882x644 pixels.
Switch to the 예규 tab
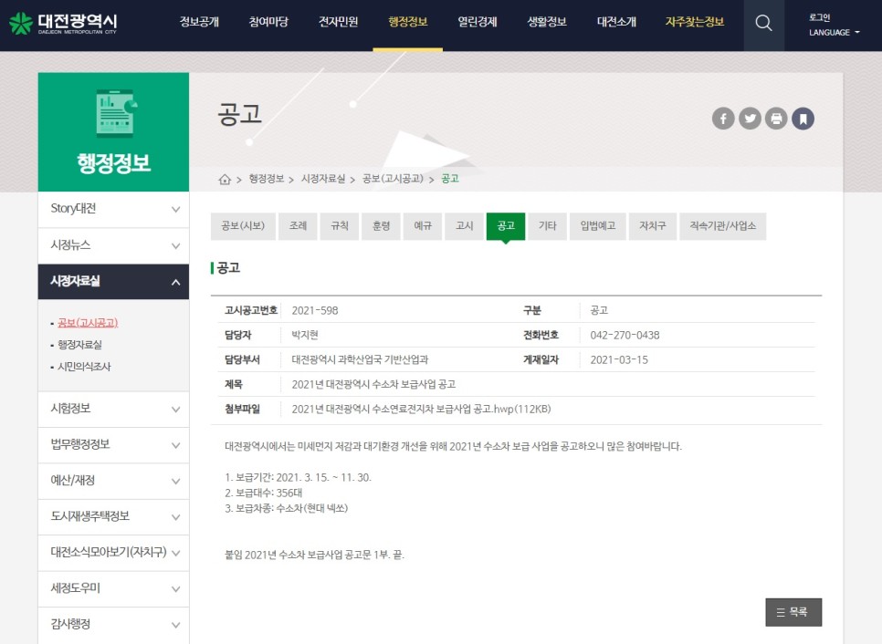(423, 226)
